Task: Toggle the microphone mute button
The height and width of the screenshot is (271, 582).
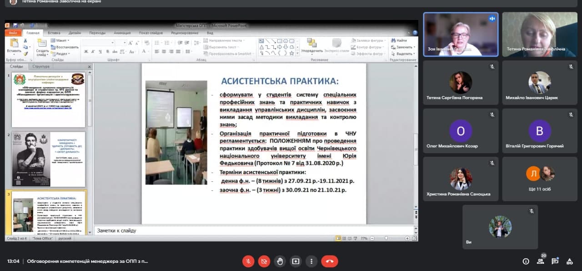Action: point(248,261)
